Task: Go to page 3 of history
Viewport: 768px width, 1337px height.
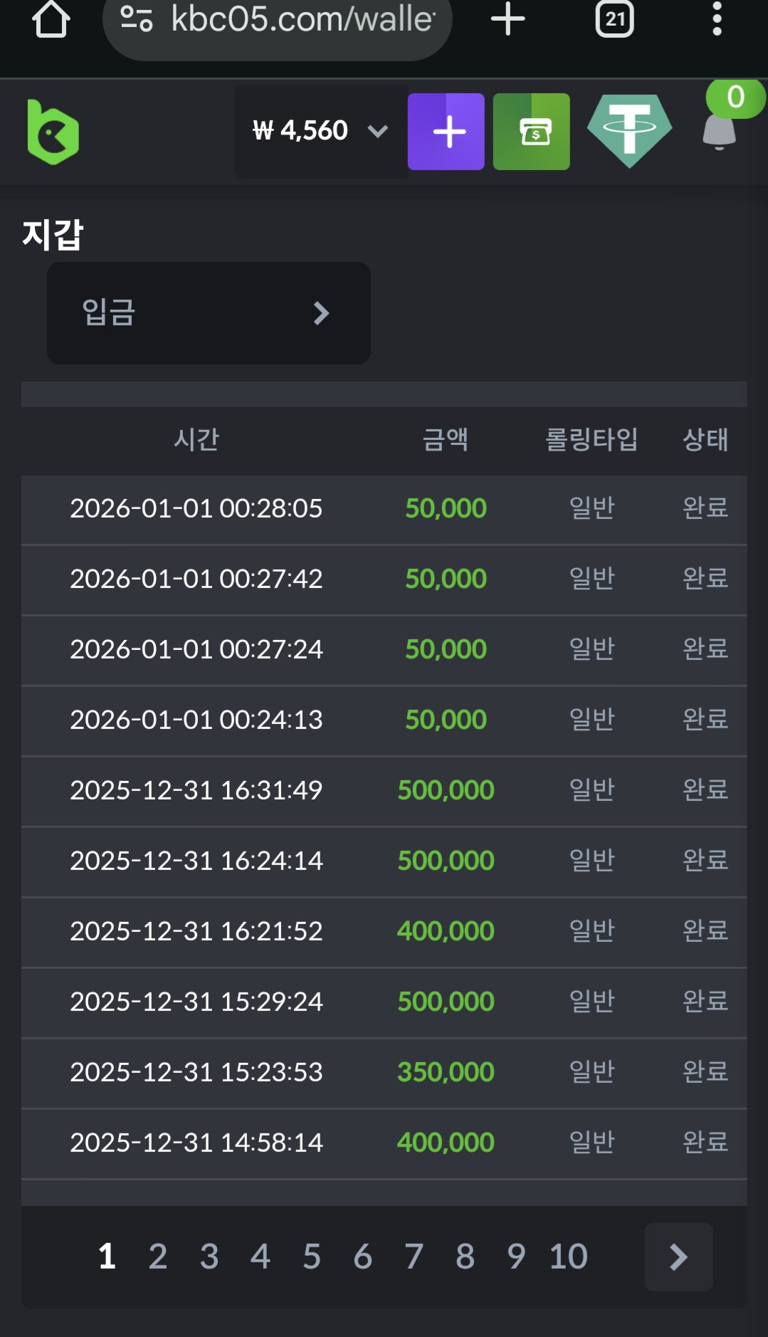Action: pos(209,1257)
